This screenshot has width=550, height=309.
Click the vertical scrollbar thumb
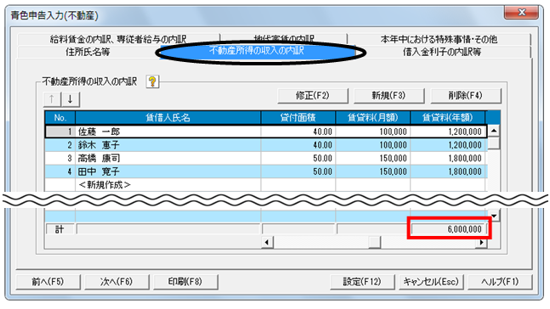point(494,143)
